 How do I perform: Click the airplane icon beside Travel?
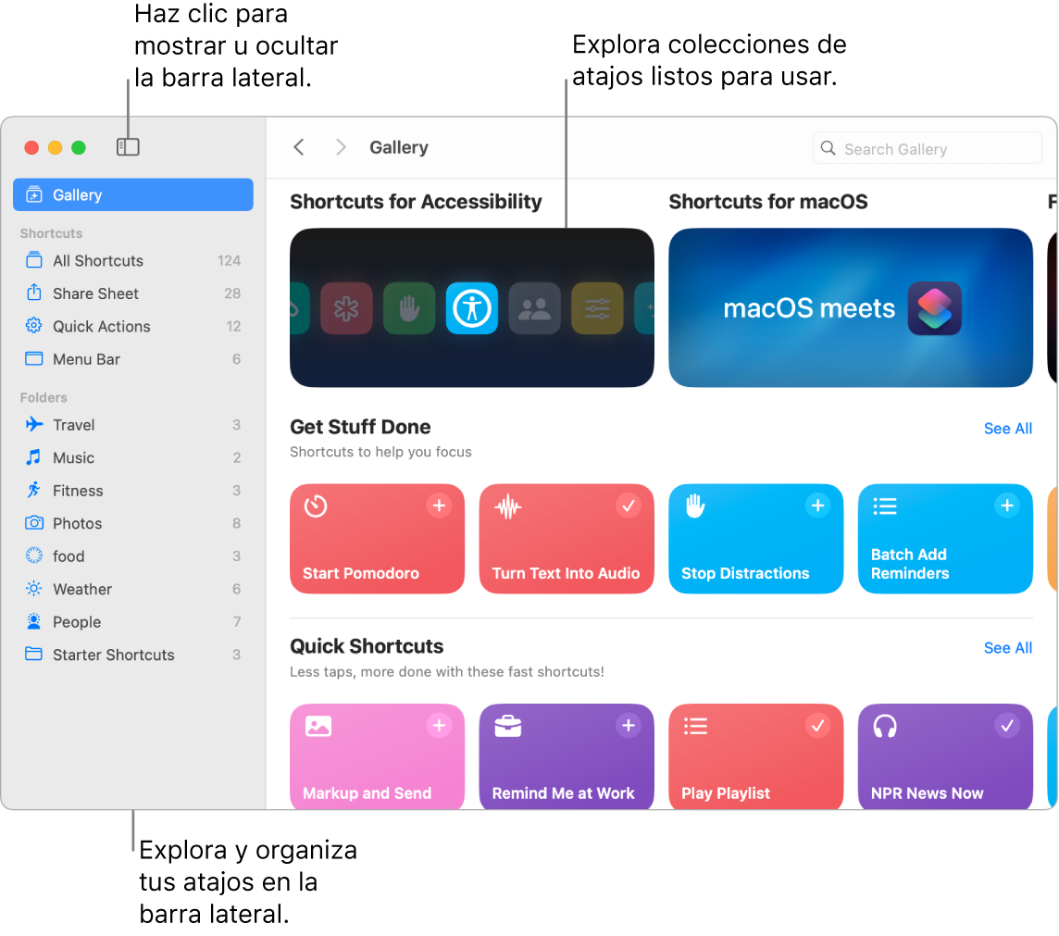[x=33, y=425]
